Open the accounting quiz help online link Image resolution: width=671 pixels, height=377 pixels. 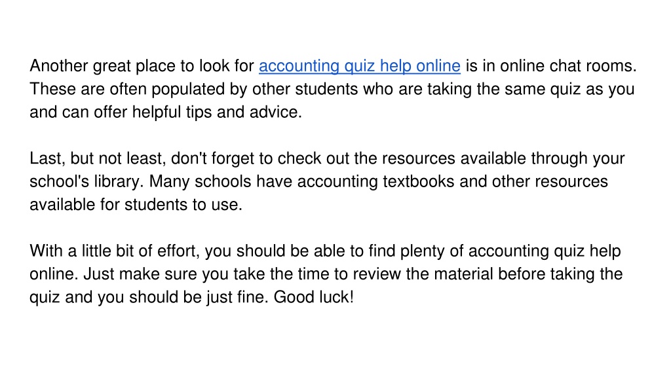[x=360, y=66]
